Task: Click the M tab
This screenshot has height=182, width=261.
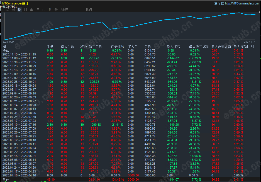Action: 50,9
